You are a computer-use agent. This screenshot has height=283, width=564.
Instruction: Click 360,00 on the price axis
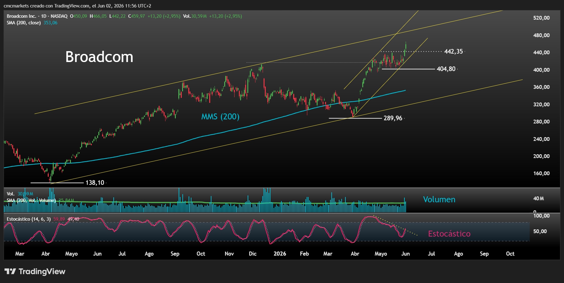542,87
